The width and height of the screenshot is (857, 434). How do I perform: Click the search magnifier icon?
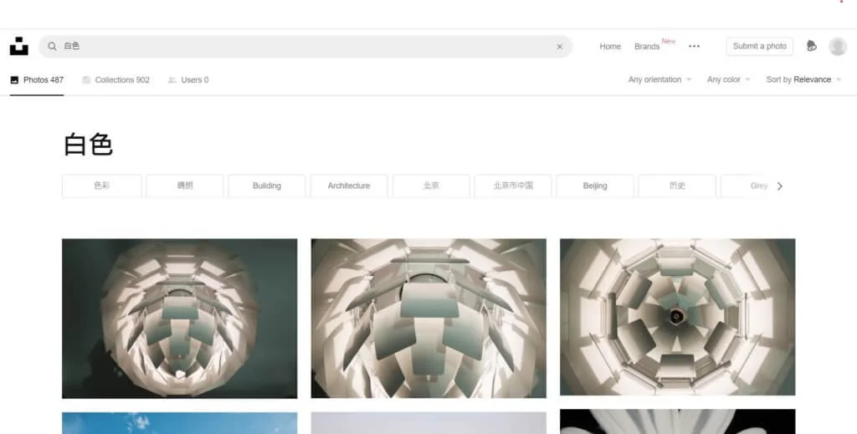point(52,46)
